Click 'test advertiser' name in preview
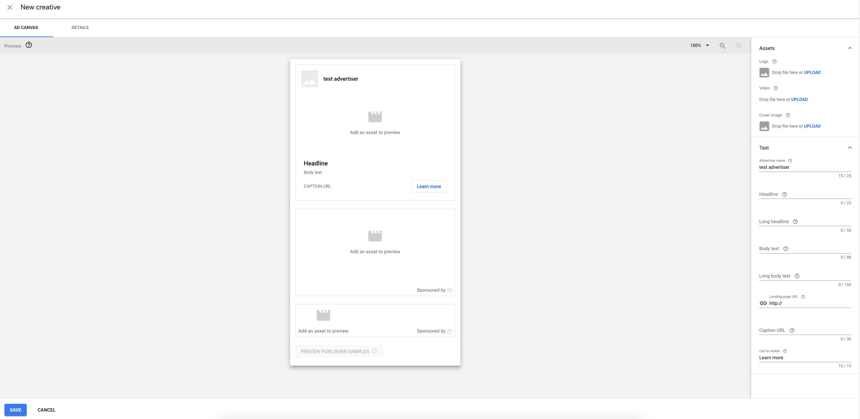860x419 pixels. (341, 79)
